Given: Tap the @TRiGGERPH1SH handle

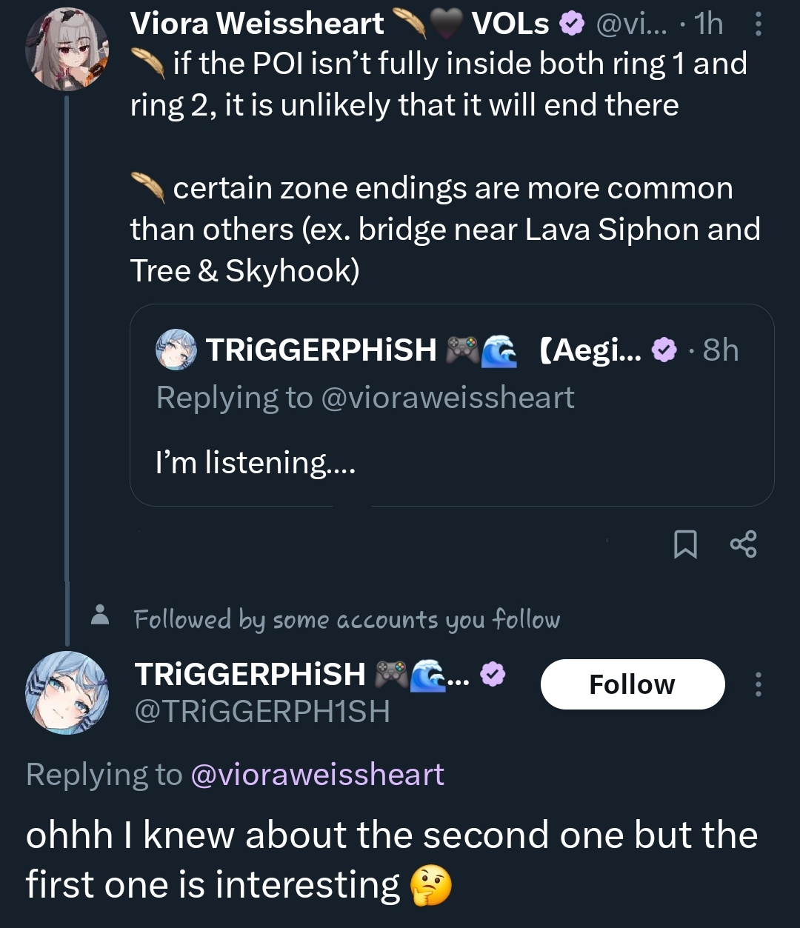Looking at the screenshot, I should (x=262, y=712).
